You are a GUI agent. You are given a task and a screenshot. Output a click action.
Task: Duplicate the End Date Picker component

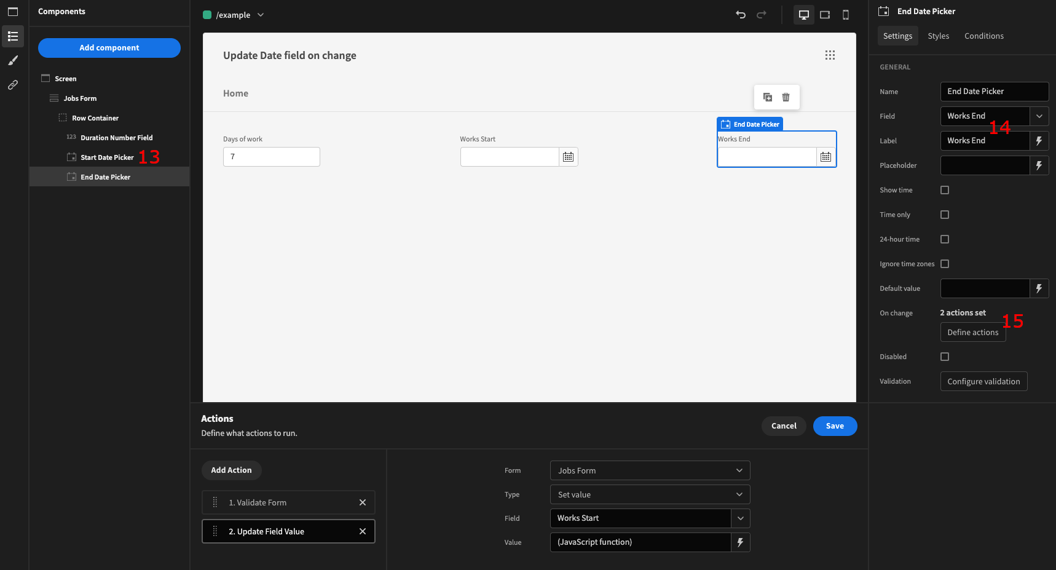coord(768,97)
